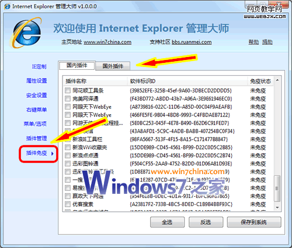Click the 帮助 link
Image resolution: width=292 pixels, height=248 pixels.
click(x=253, y=42)
